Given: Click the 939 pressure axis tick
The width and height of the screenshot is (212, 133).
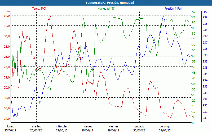Looking at the screenshot, I should click(205, 17).
